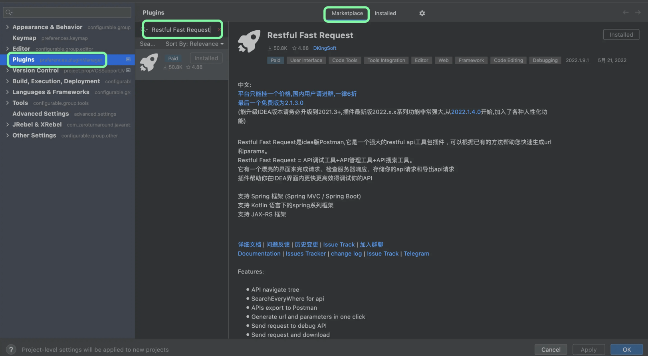This screenshot has width=648, height=356.
Task: Open the Issues Tracker link
Action: click(306, 254)
